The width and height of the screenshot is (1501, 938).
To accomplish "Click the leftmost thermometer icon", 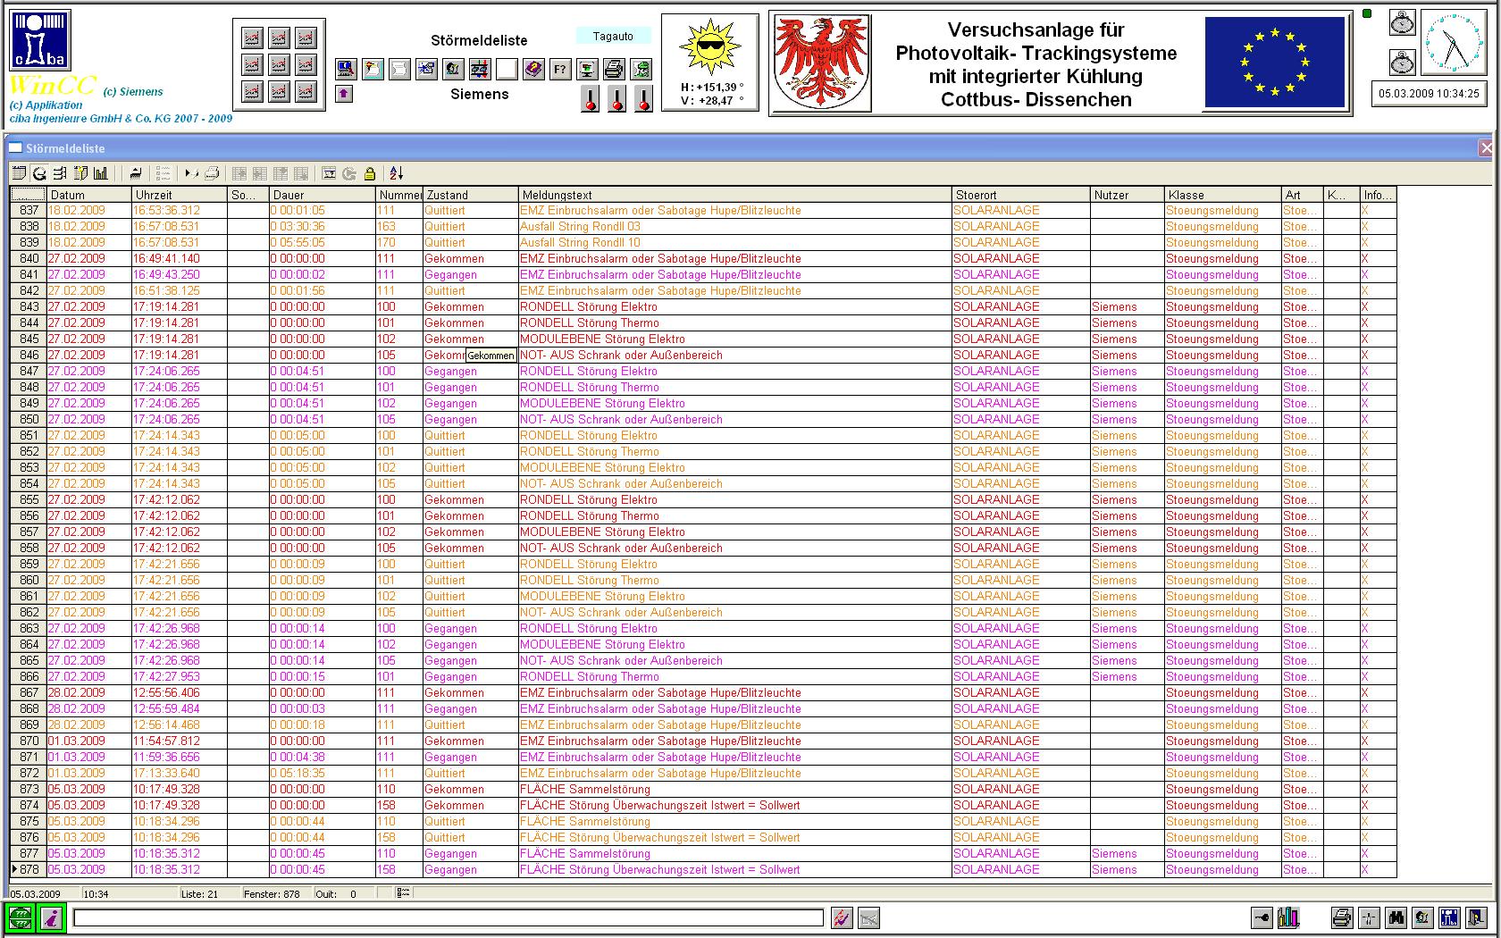I will click(590, 99).
